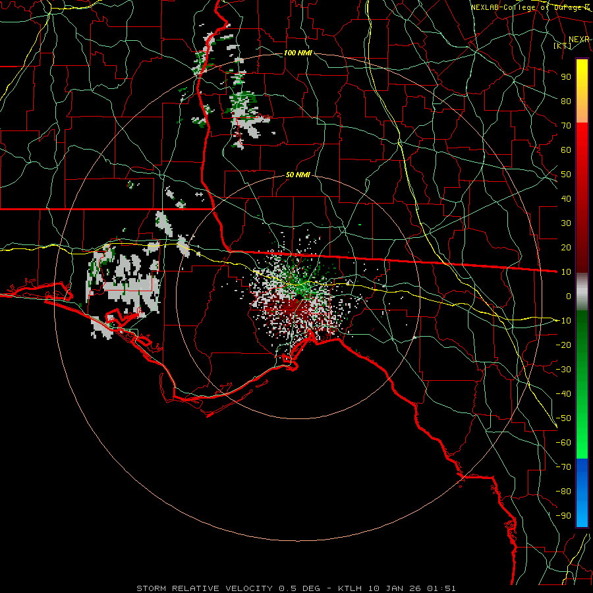Select the 70 value on velocity scale
593x593 pixels.
(566, 126)
